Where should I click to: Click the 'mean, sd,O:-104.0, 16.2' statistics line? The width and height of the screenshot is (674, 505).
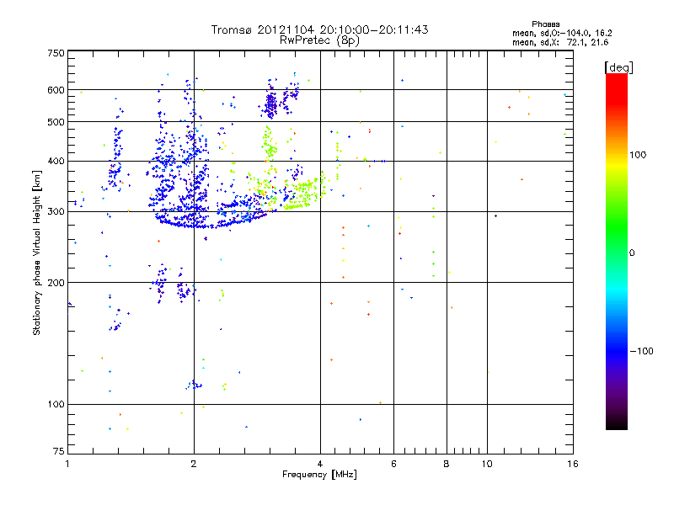pyautogui.click(x=562, y=33)
